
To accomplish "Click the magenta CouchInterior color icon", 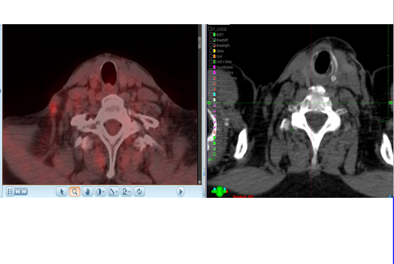I will [x=214, y=67].
